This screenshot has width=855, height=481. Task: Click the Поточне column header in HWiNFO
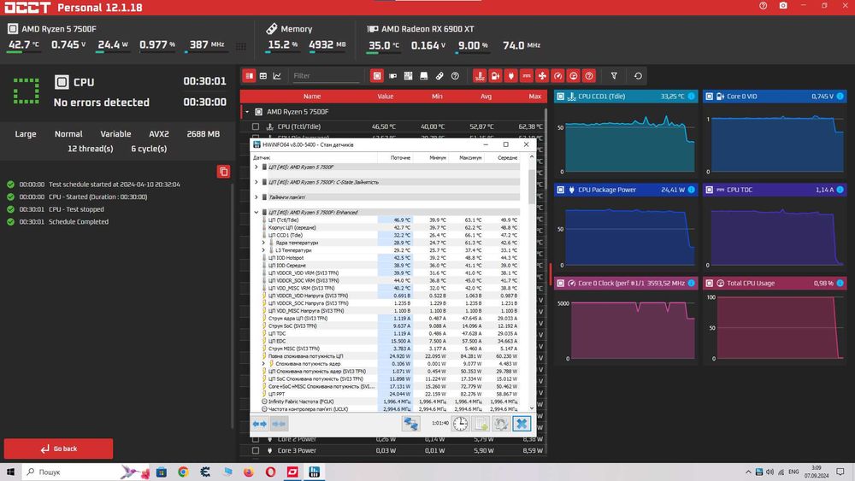[400, 157]
